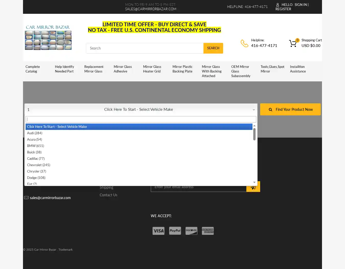
Task: Click the helpline phone icon
Action: [x=244, y=43]
